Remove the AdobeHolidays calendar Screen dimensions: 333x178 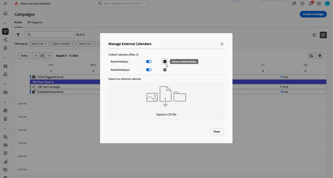[165, 62]
